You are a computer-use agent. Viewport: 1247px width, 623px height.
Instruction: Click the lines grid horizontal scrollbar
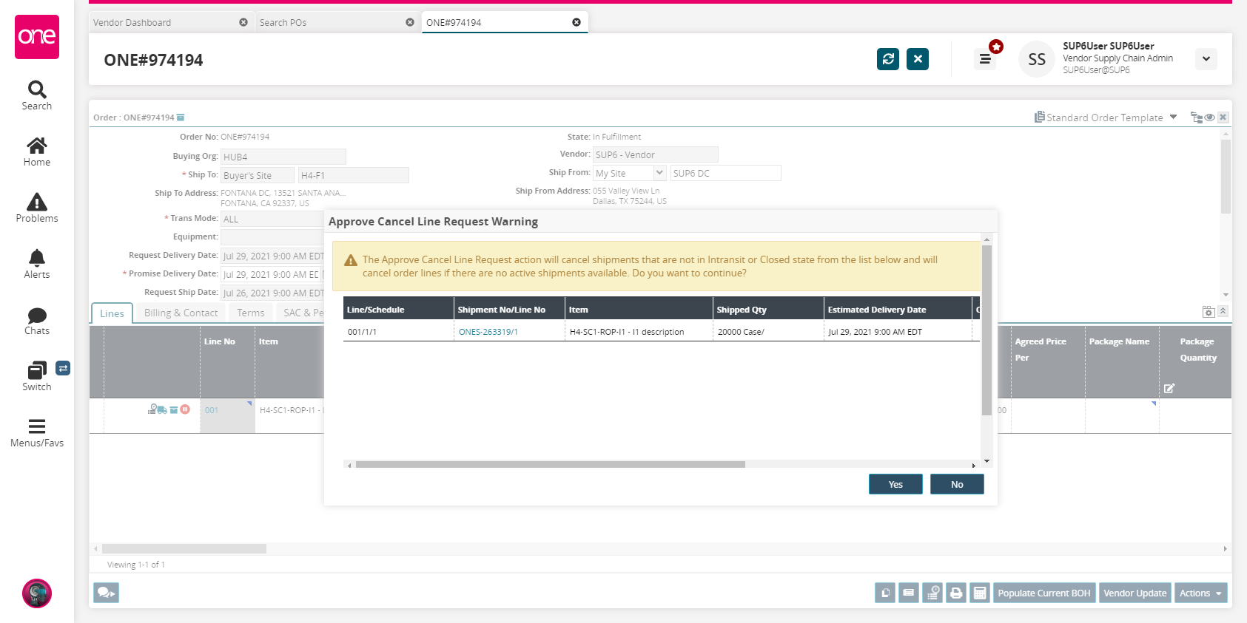coord(184,549)
